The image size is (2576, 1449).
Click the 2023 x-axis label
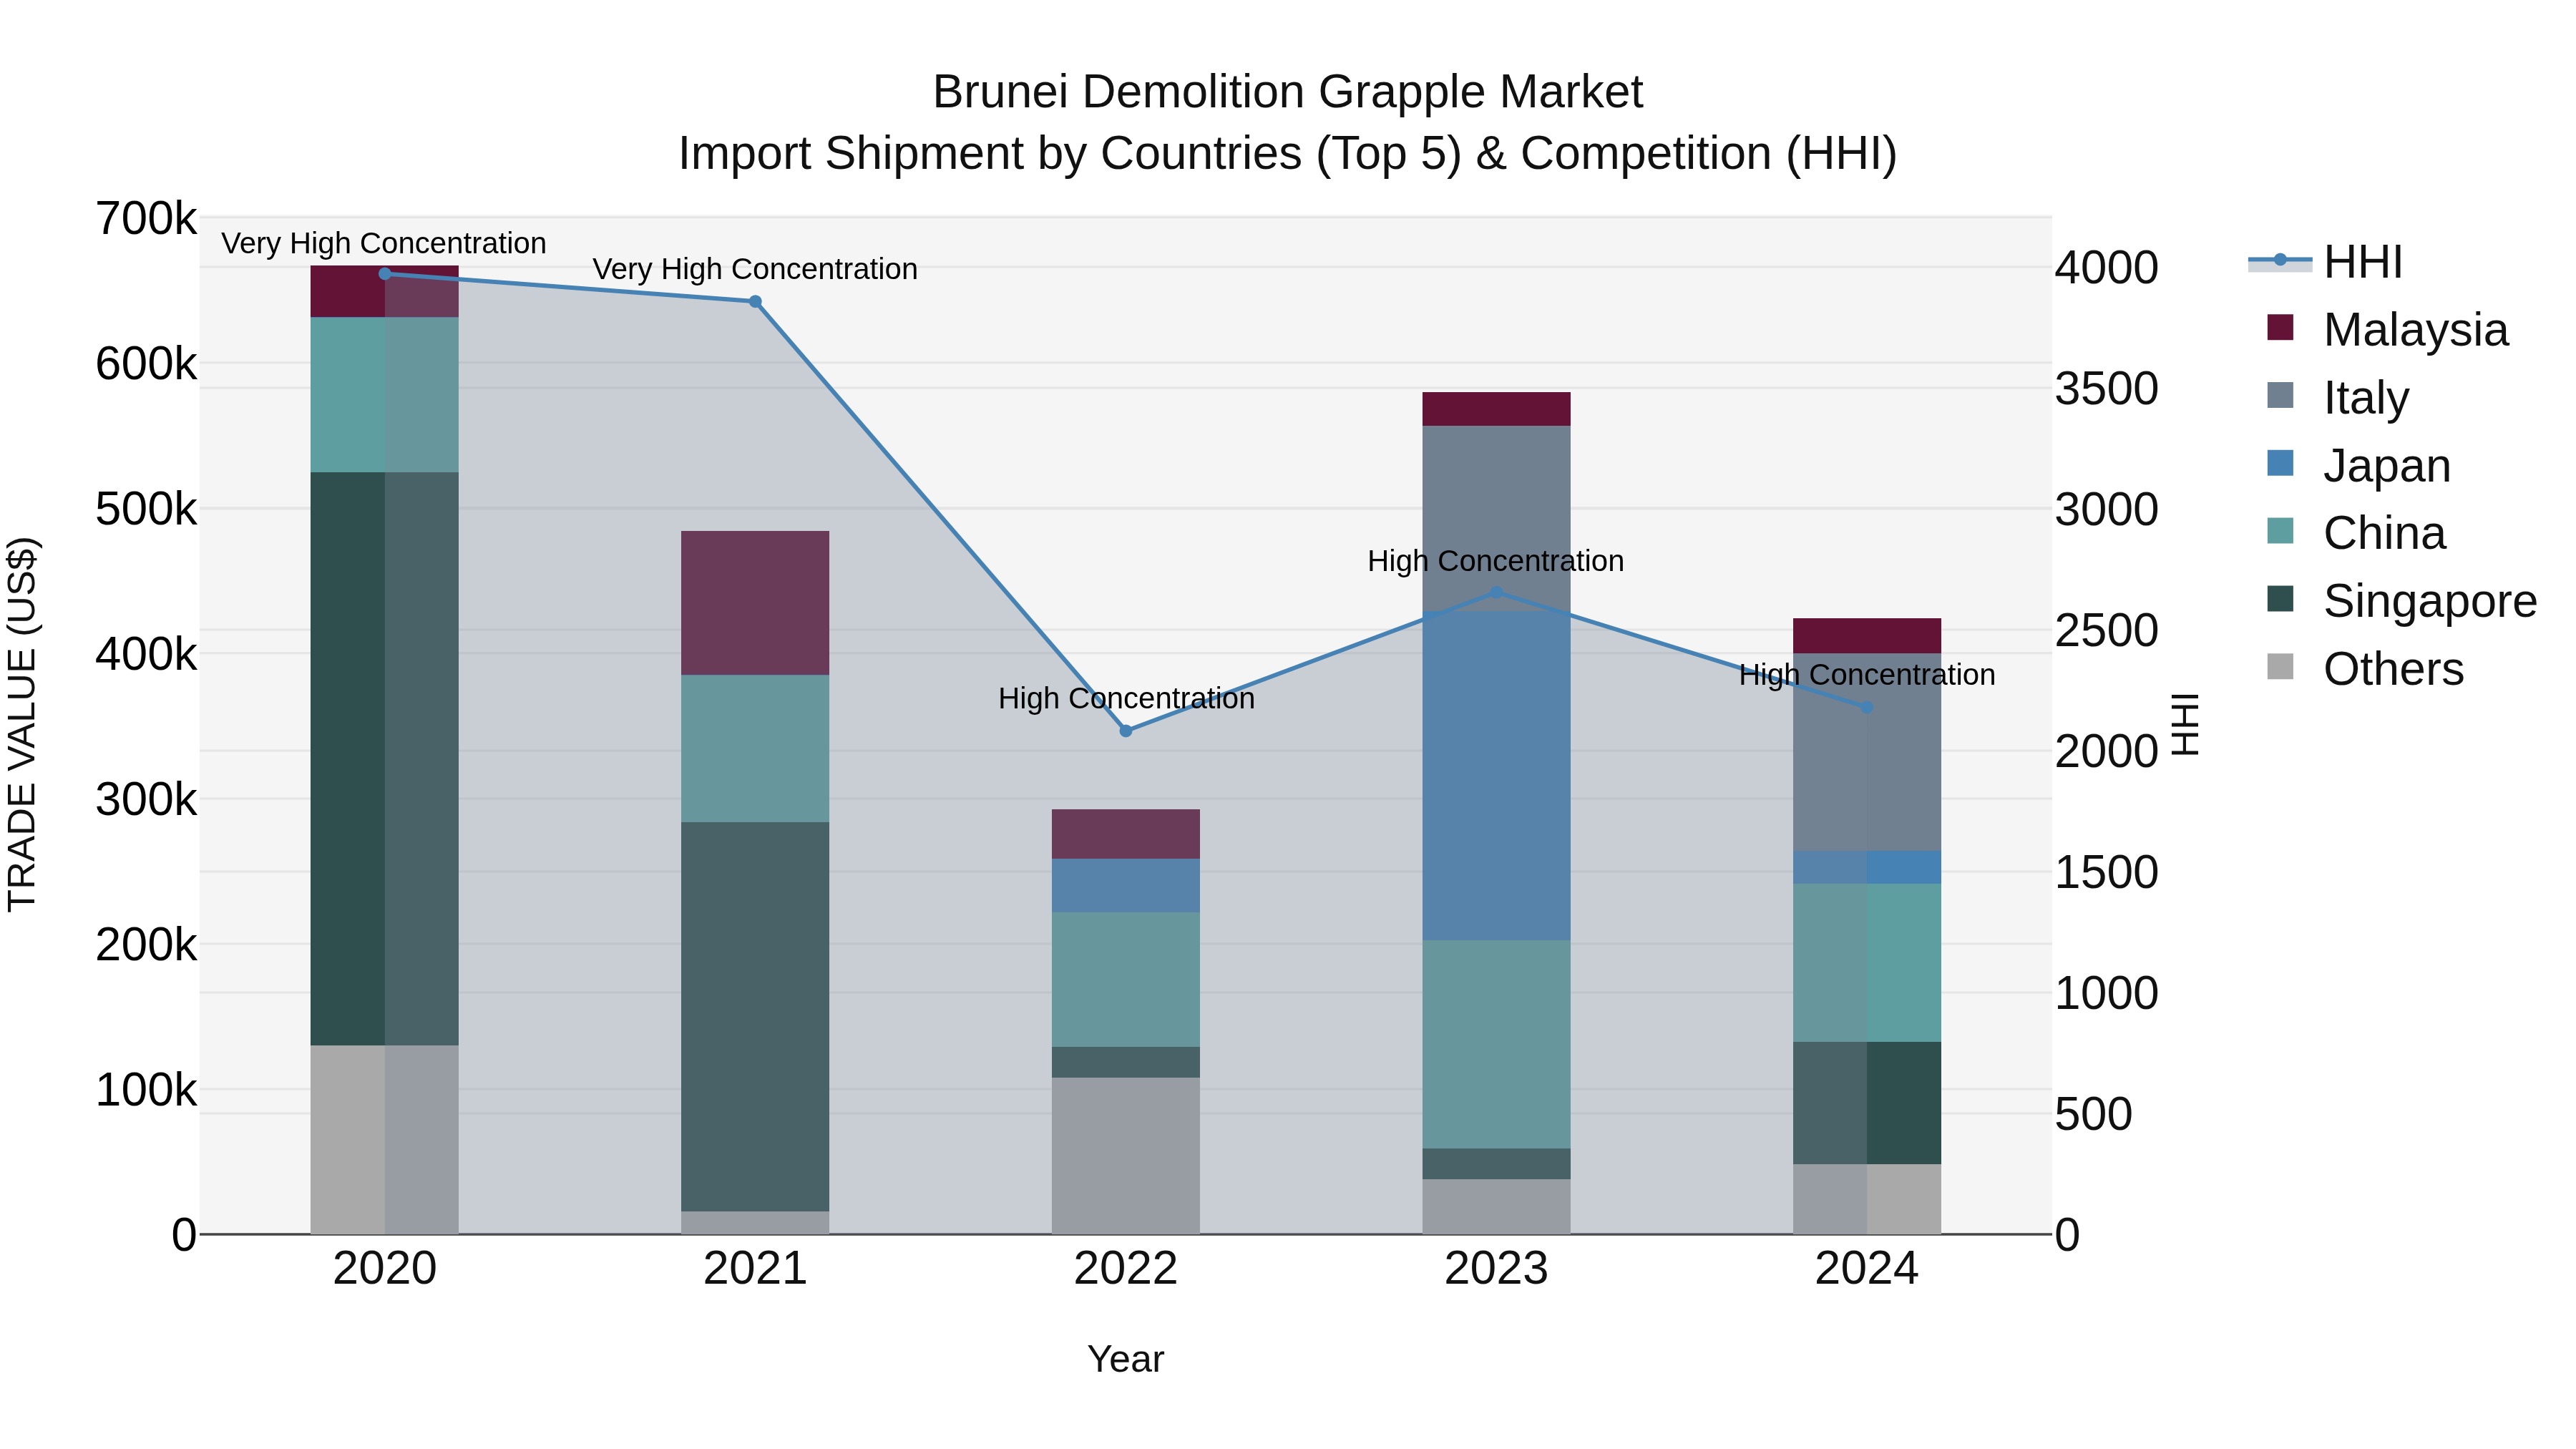click(x=1496, y=1269)
